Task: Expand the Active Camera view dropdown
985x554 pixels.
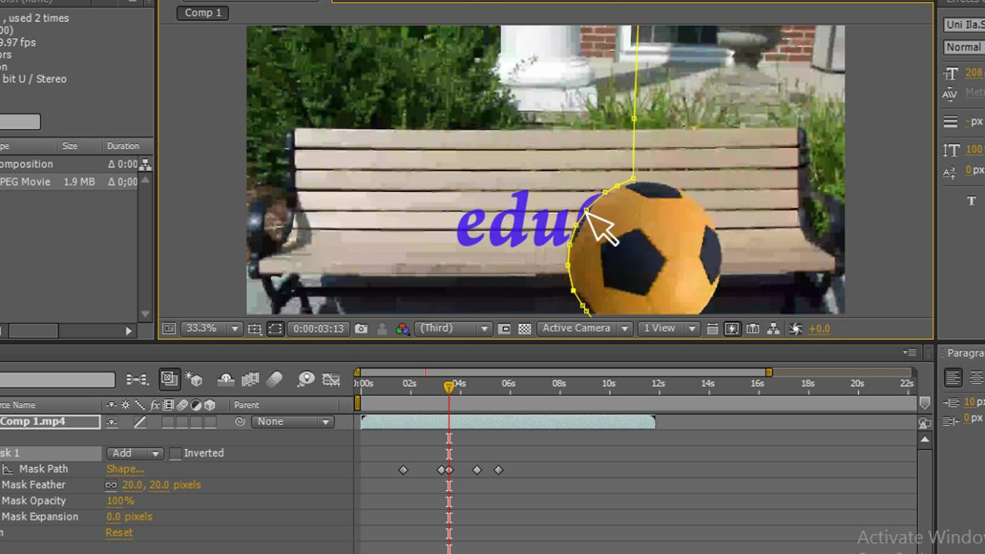Action: pos(584,329)
